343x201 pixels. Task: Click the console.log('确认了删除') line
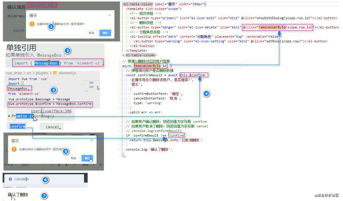point(149,149)
